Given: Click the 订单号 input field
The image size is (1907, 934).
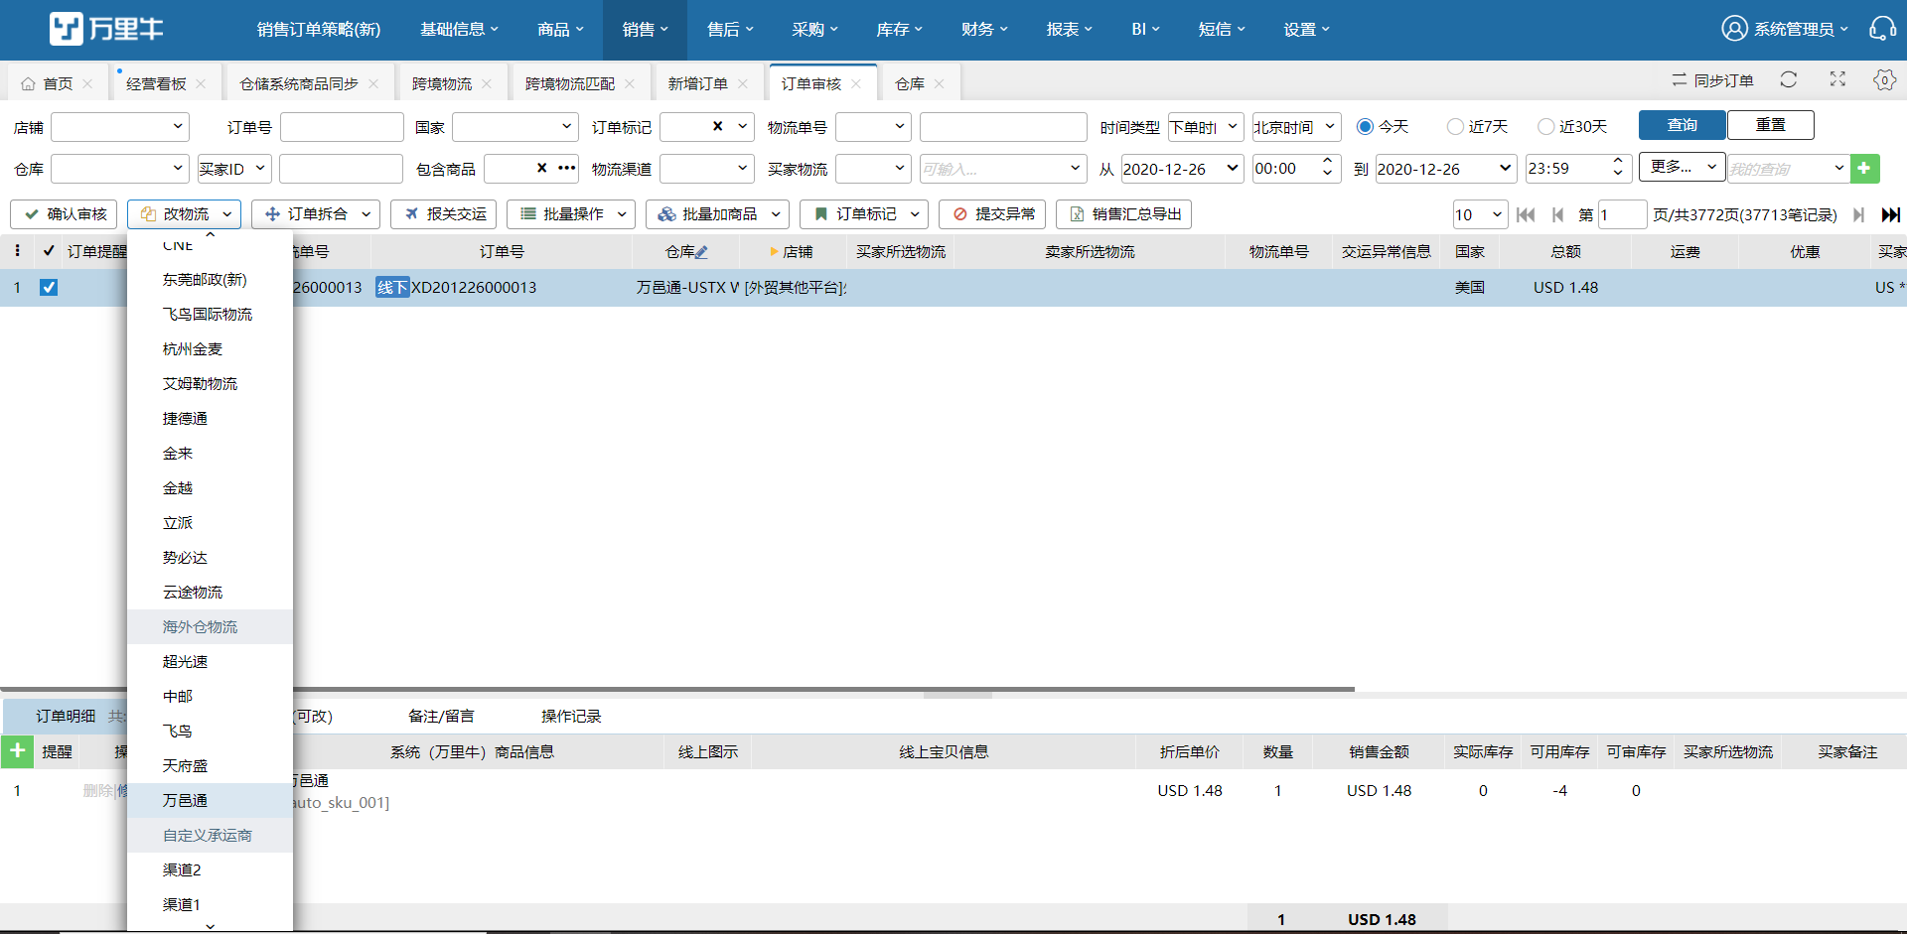Looking at the screenshot, I should click(x=342, y=127).
